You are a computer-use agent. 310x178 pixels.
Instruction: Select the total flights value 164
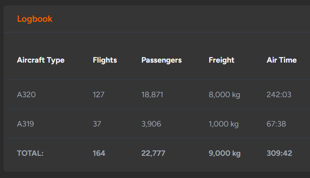(x=99, y=153)
